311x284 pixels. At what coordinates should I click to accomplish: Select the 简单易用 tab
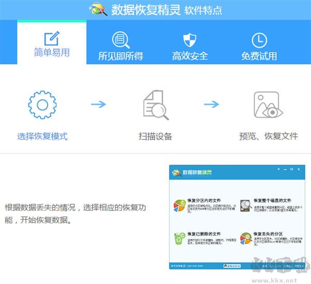click(x=52, y=42)
